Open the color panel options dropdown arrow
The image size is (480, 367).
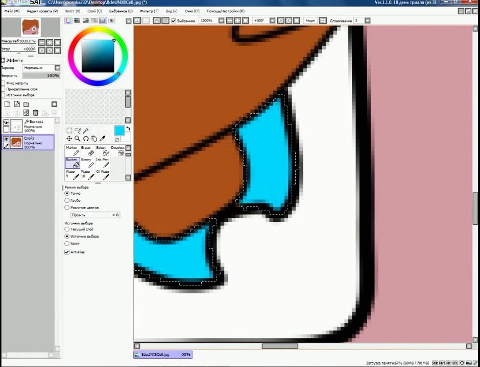tap(129, 21)
